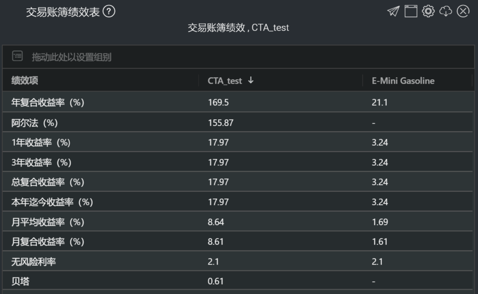Open settings gear icon

tap(428, 11)
